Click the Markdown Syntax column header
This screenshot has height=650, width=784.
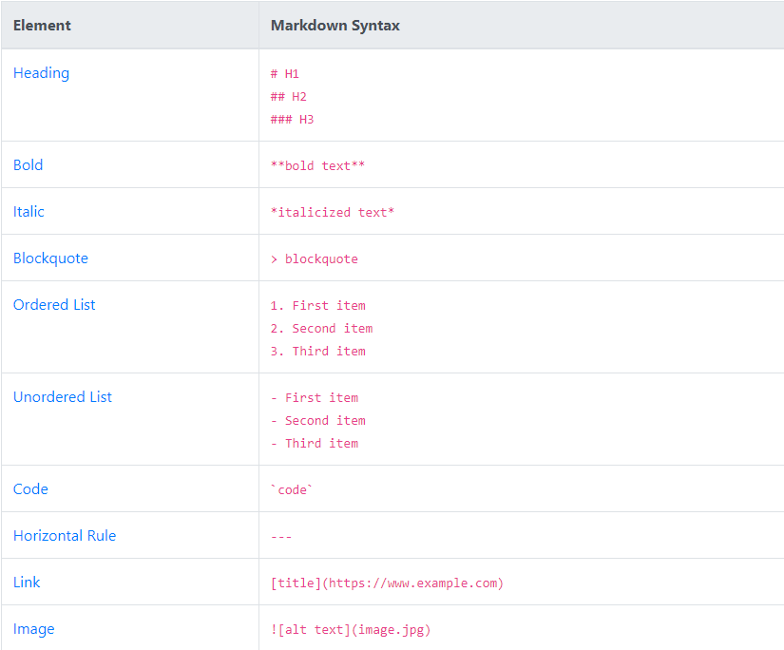click(x=335, y=26)
